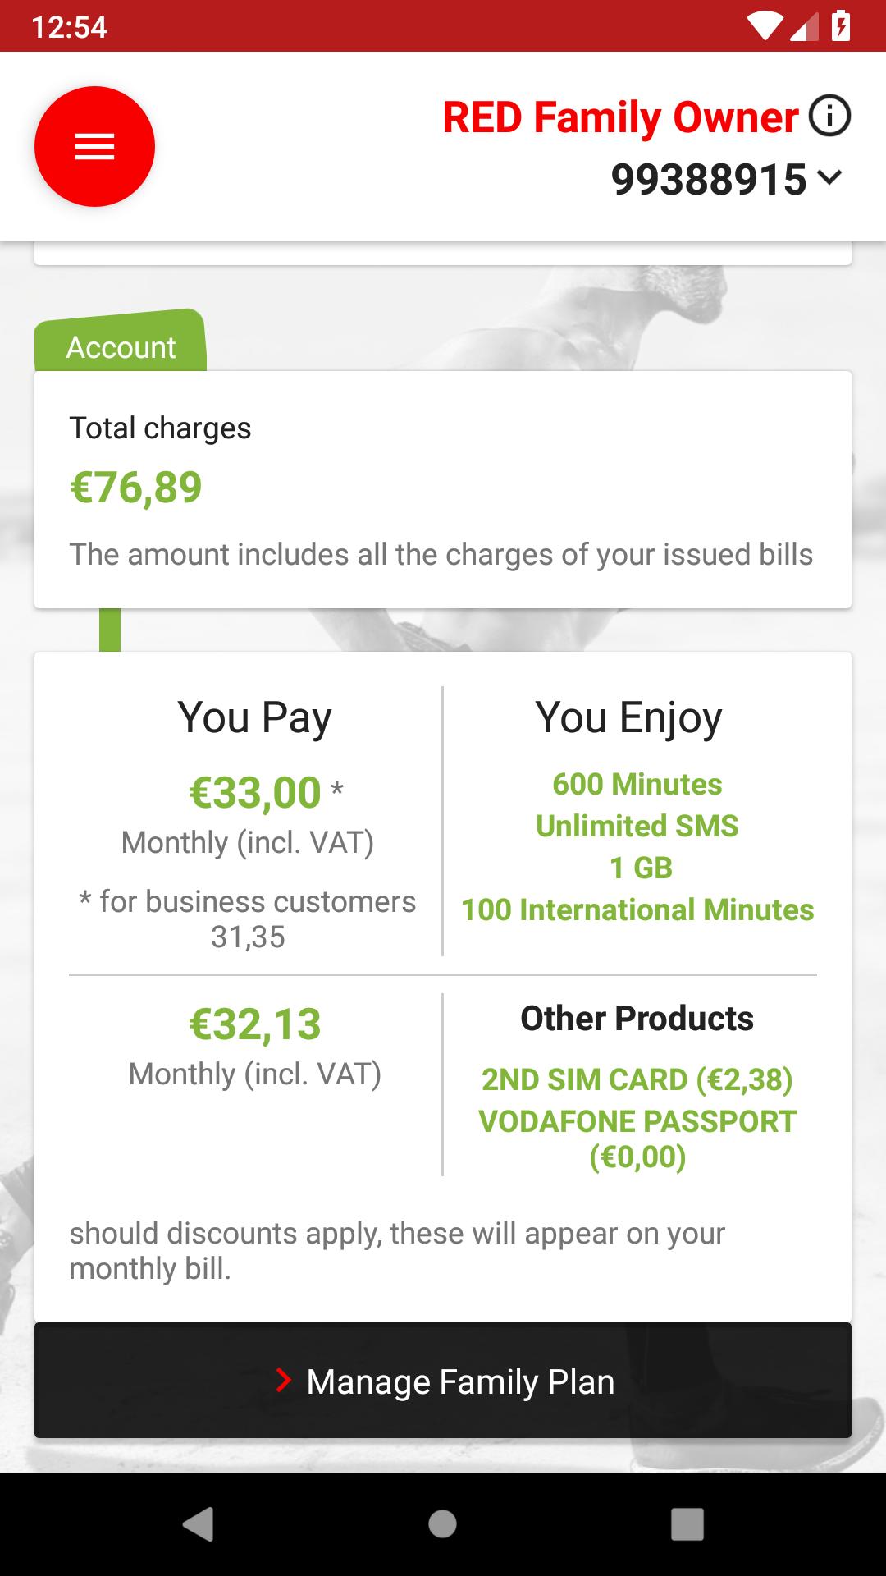Open the red hamburger menu button
886x1576 pixels.
(94, 146)
